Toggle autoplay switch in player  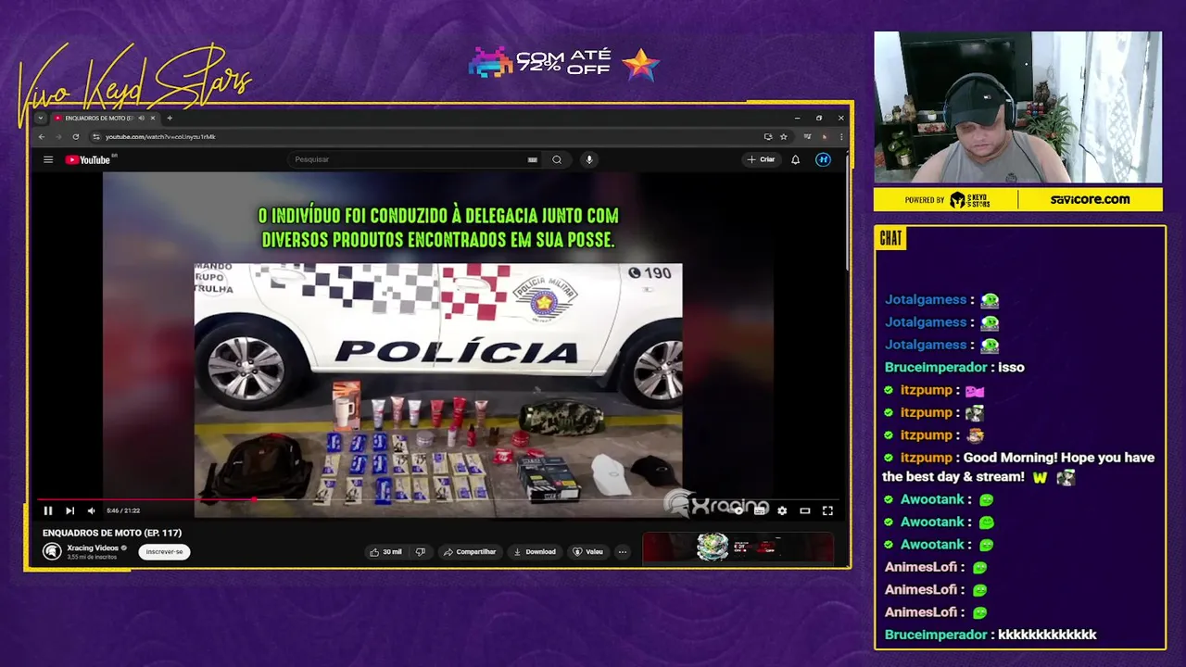pyautogui.click(x=738, y=510)
